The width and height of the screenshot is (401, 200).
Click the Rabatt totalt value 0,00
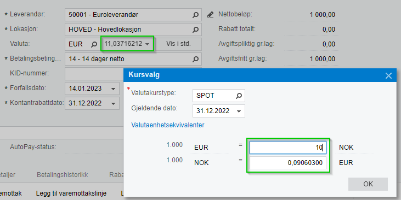[329, 30]
